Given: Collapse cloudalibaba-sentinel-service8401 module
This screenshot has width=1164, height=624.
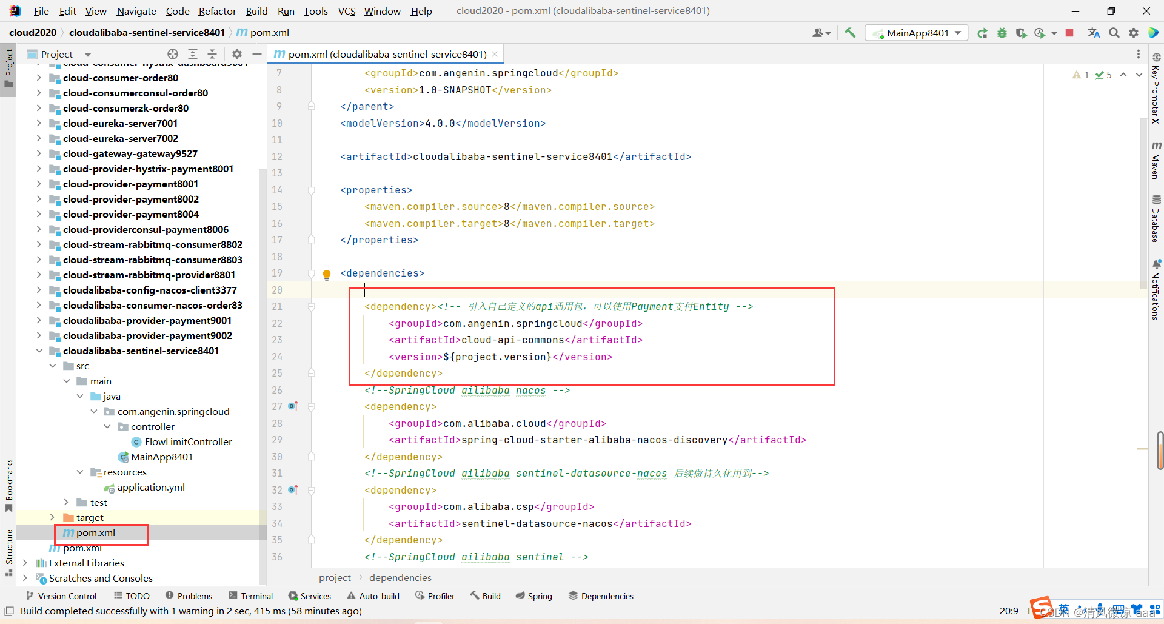Looking at the screenshot, I should coord(39,351).
